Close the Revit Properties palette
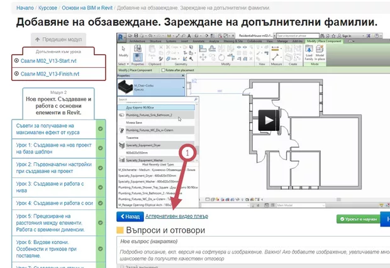Screen dimensions: 390x268 (x=183, y=75)
